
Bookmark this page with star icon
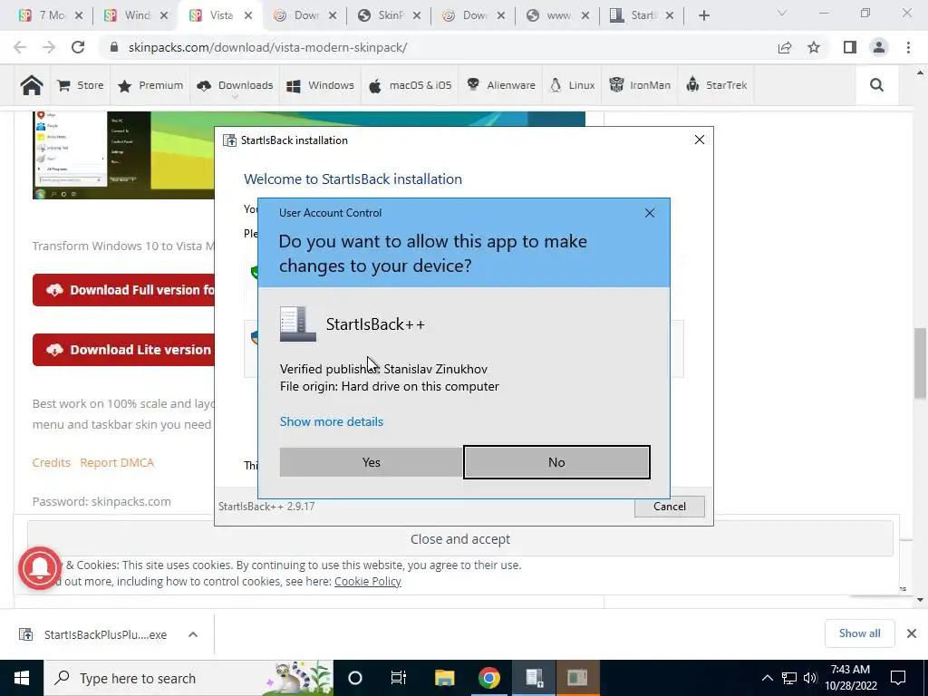(x=814, y=47)
